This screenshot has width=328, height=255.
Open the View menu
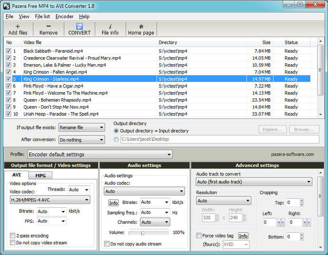(24, 17)
